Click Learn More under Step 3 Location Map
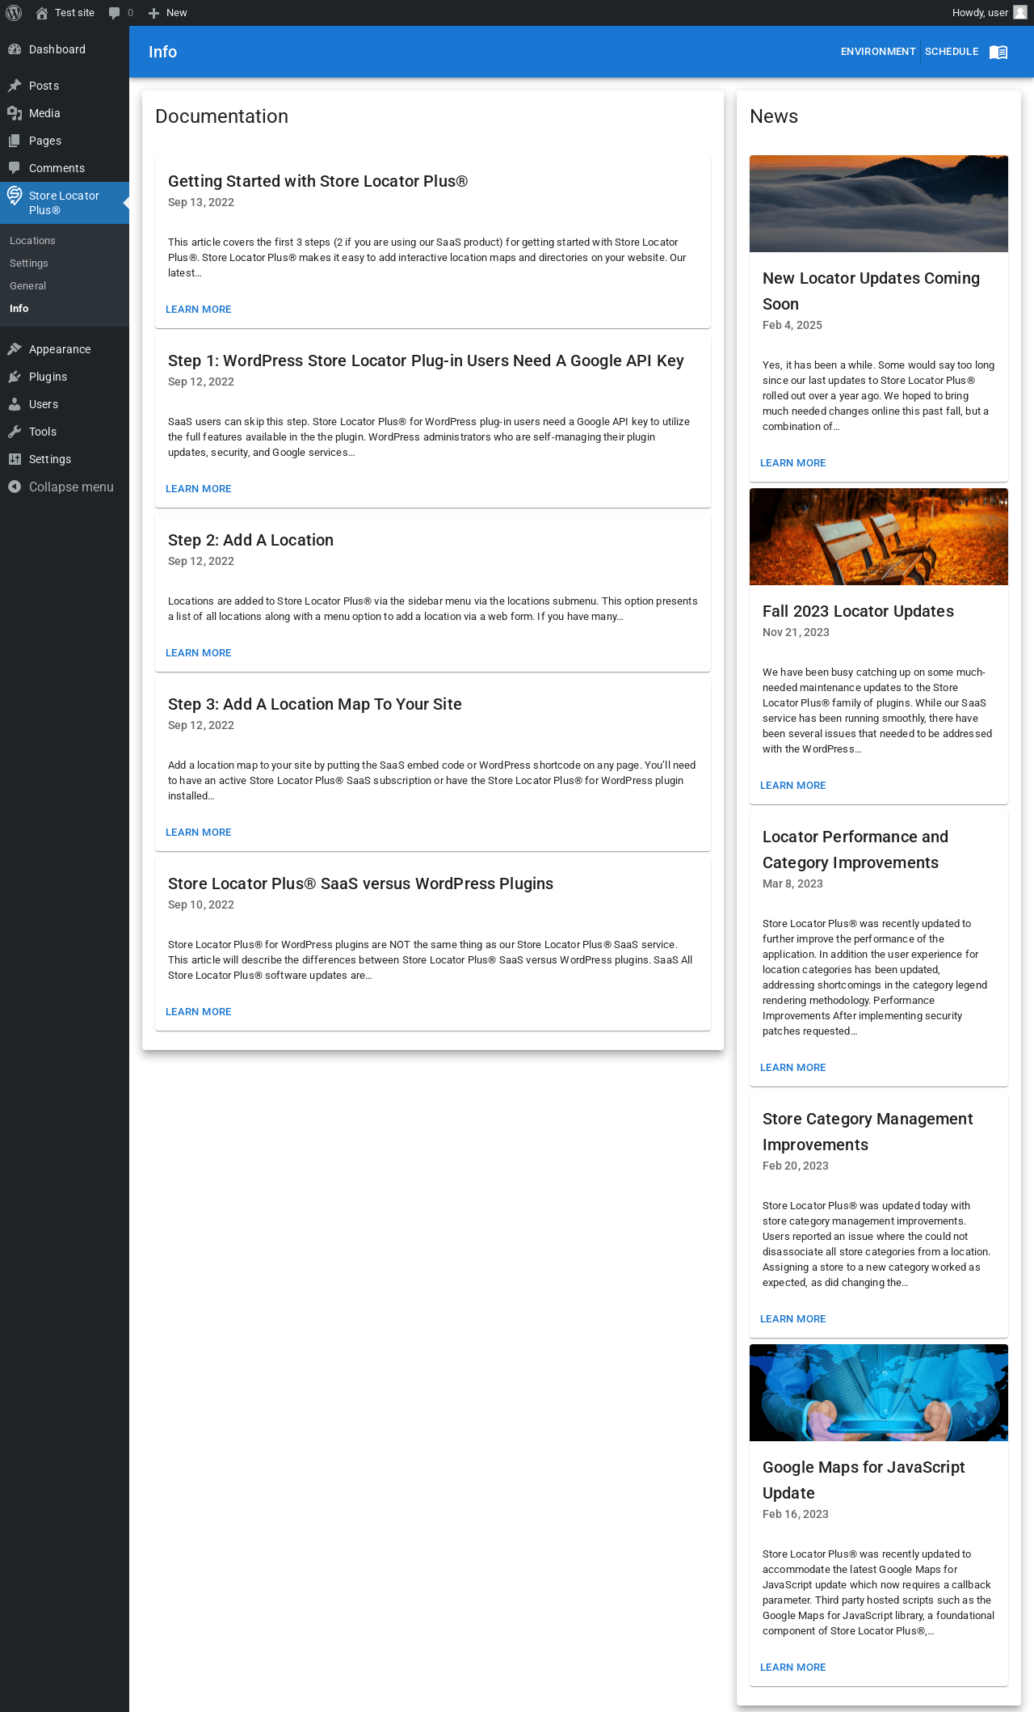The image size is (1034, 1712). point(199,833)
